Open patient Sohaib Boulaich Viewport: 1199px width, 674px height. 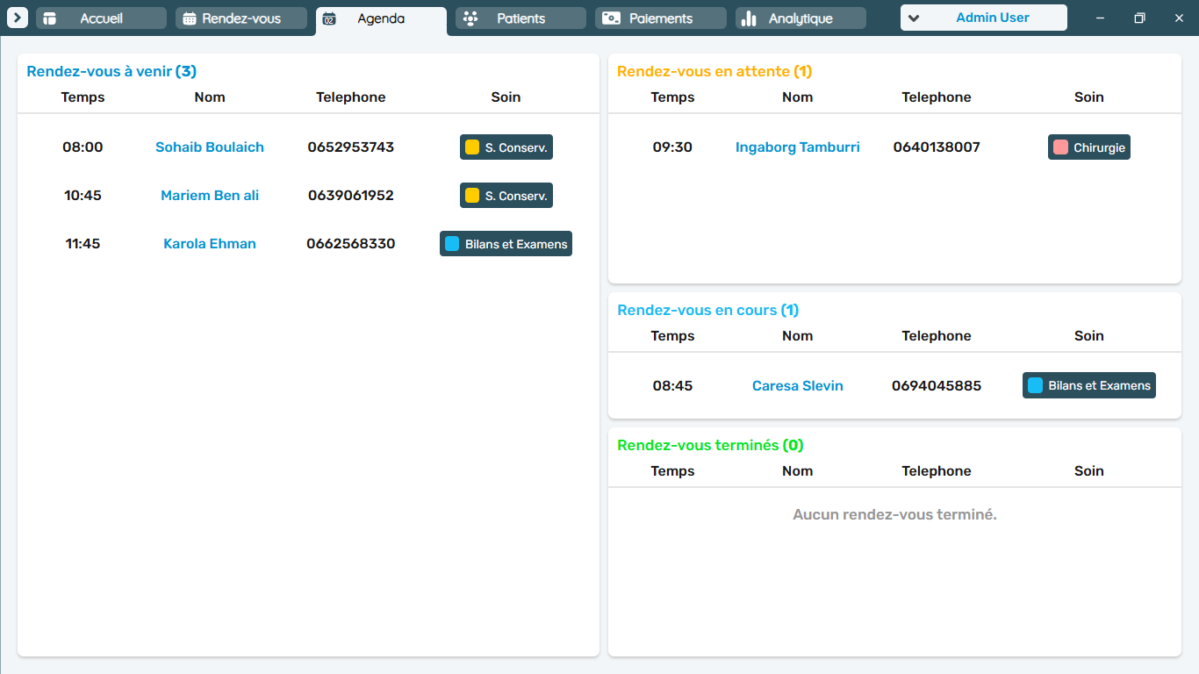(210, 147)
